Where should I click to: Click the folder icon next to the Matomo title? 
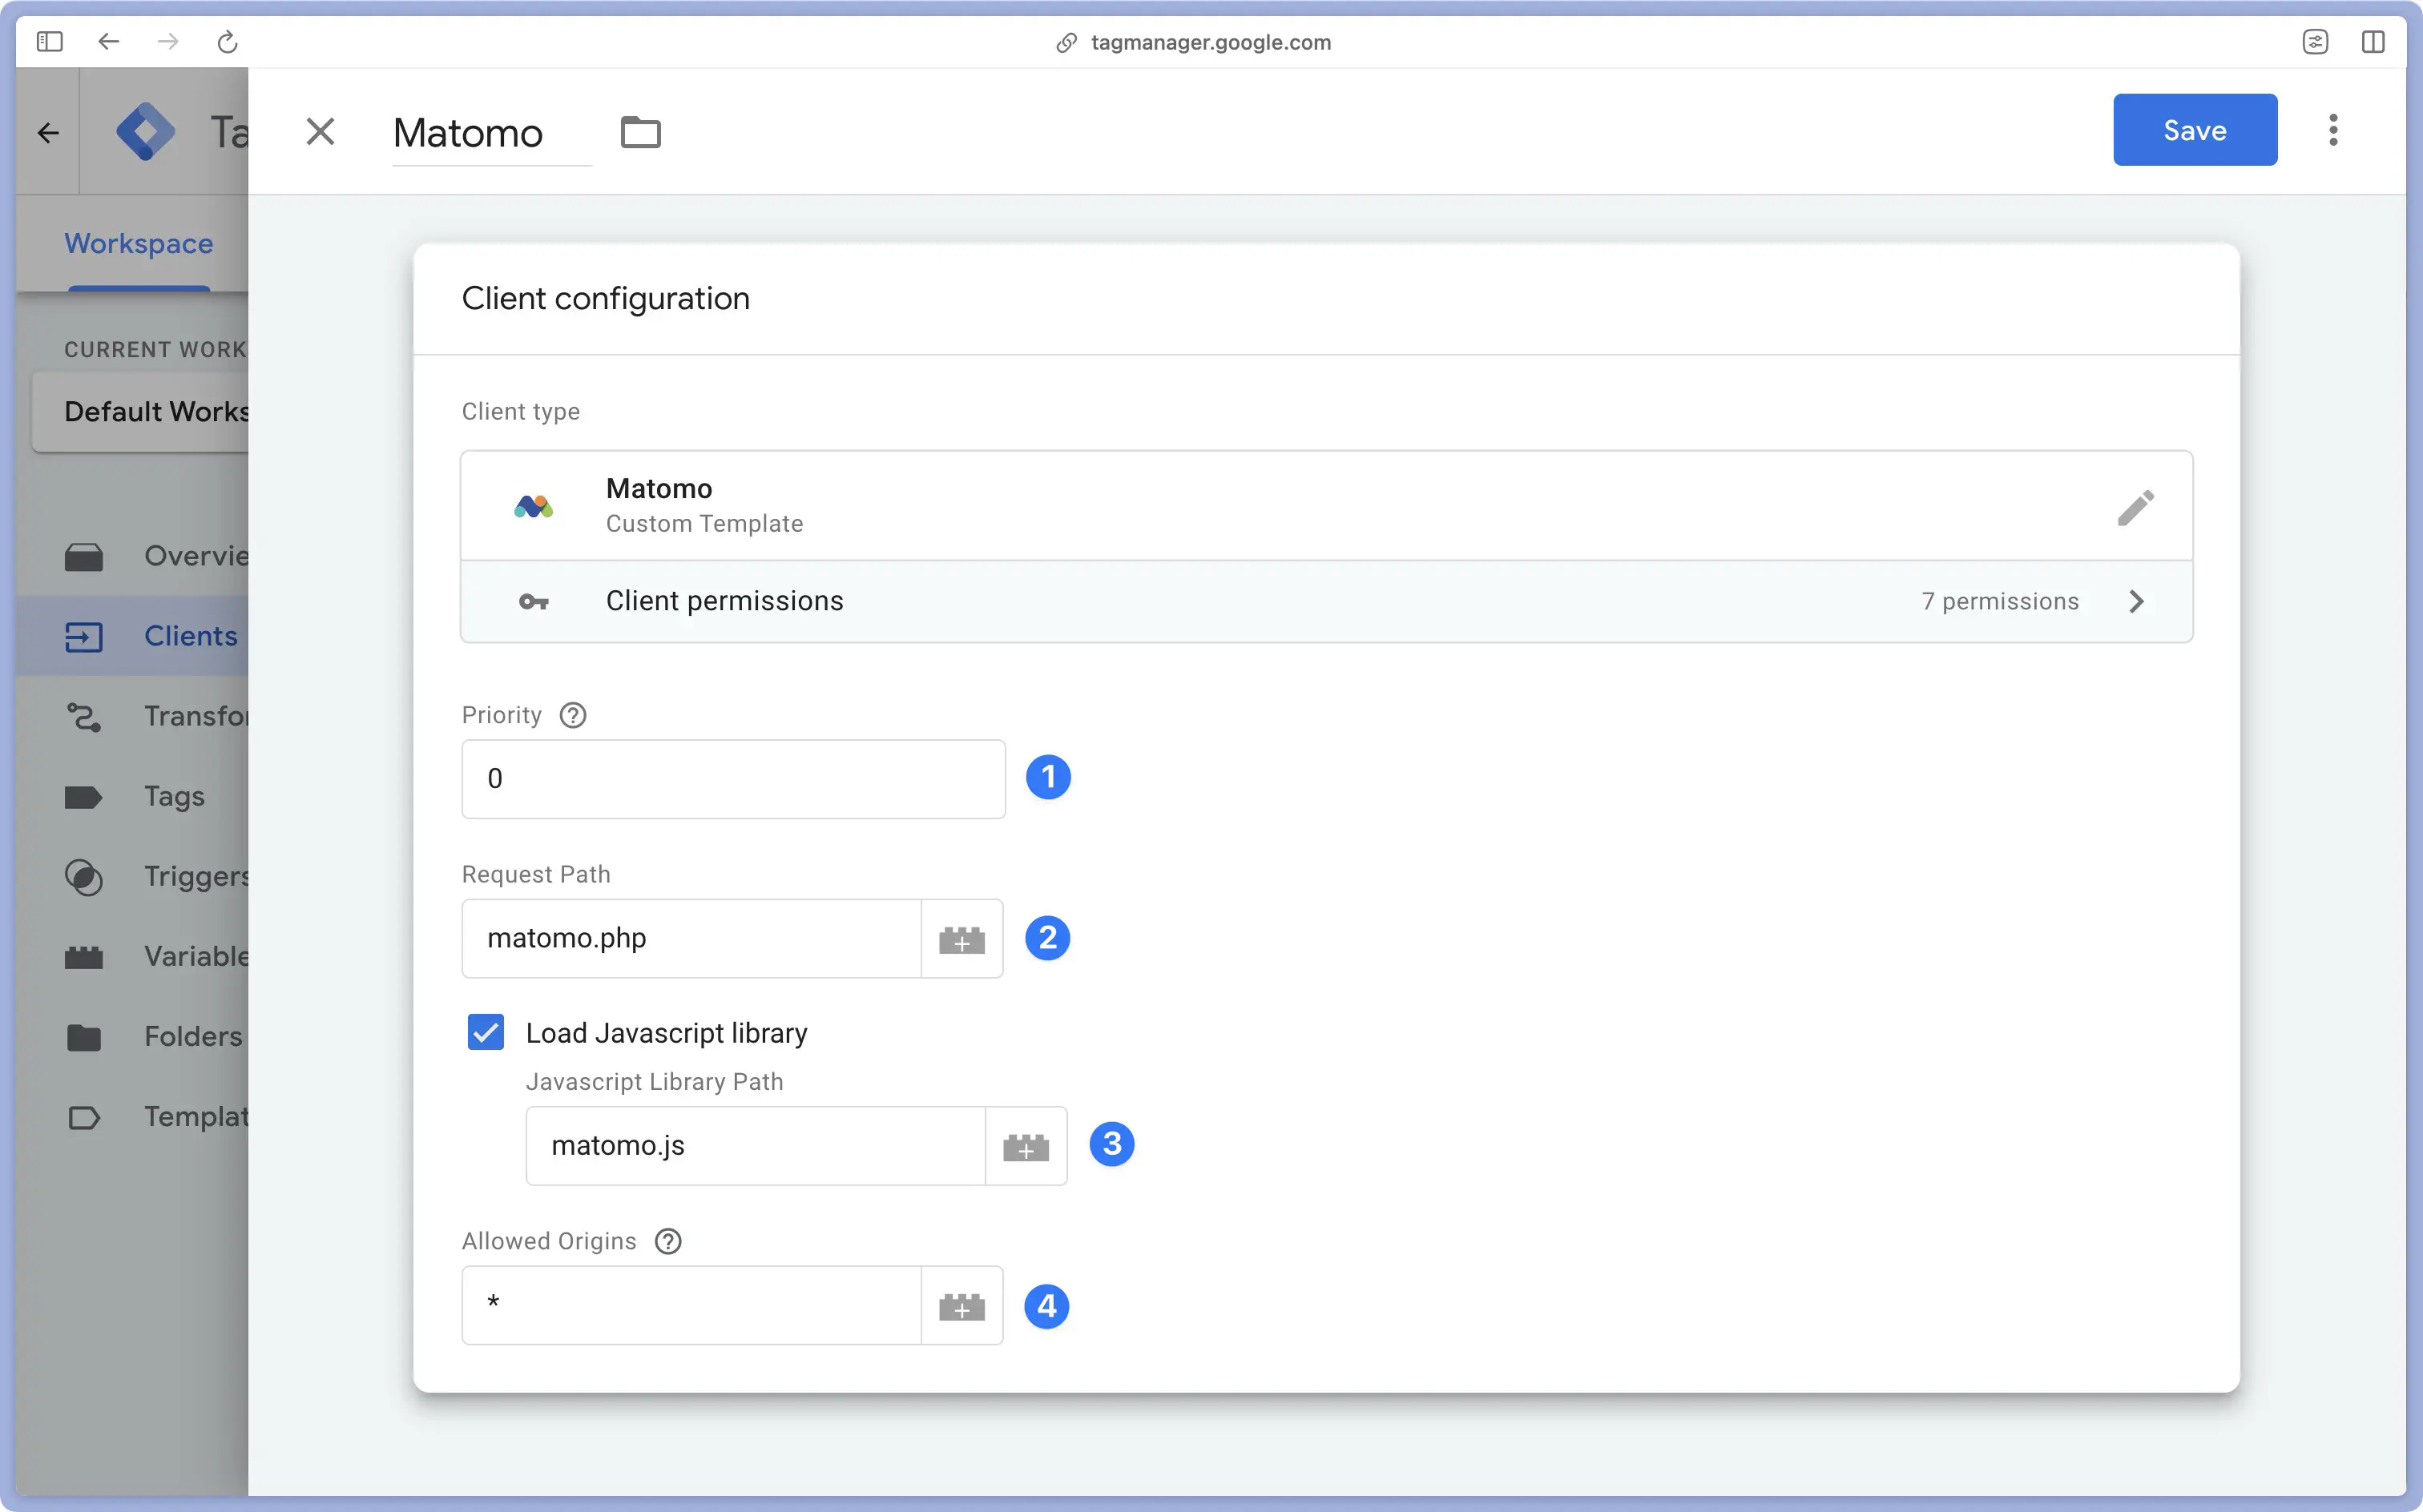(640, 132)
